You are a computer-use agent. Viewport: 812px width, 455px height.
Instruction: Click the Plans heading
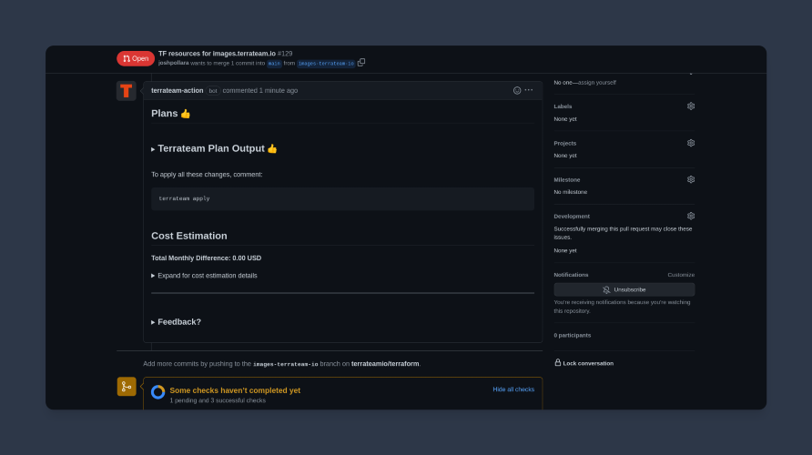(170, 114)
